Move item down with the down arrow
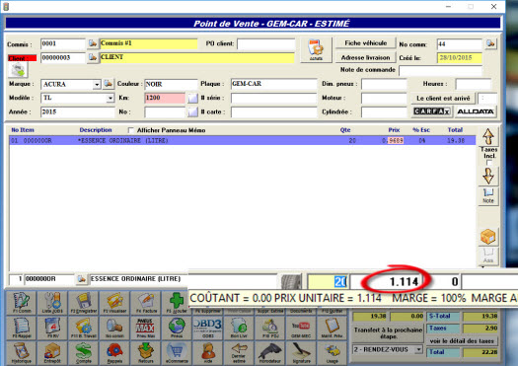 (x=488, y=176)
